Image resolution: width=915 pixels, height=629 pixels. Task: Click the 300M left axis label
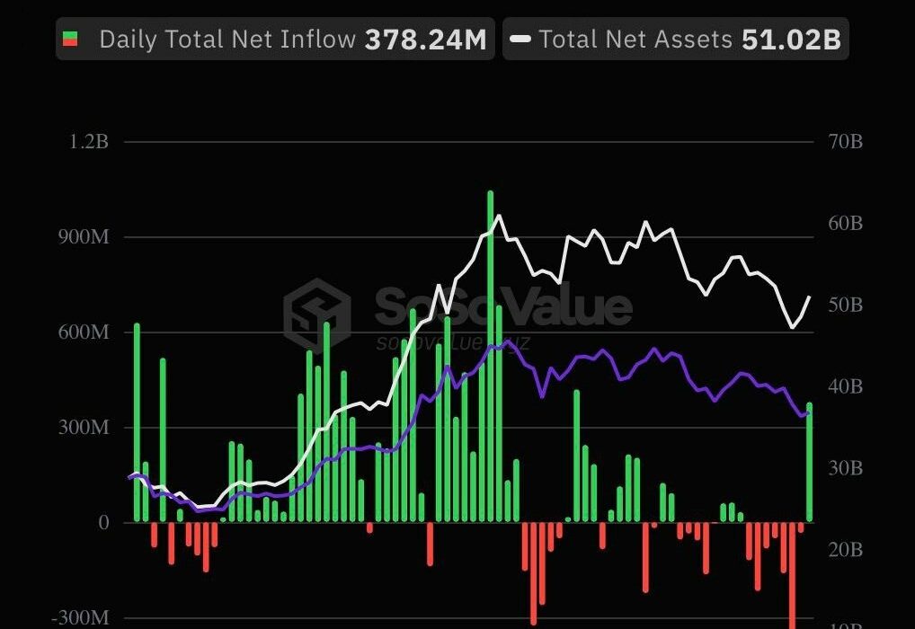click(x=84, y=427)
